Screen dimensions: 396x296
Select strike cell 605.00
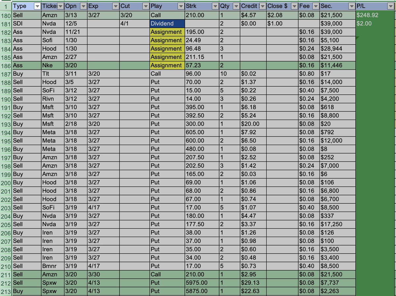tap(202, 132)
